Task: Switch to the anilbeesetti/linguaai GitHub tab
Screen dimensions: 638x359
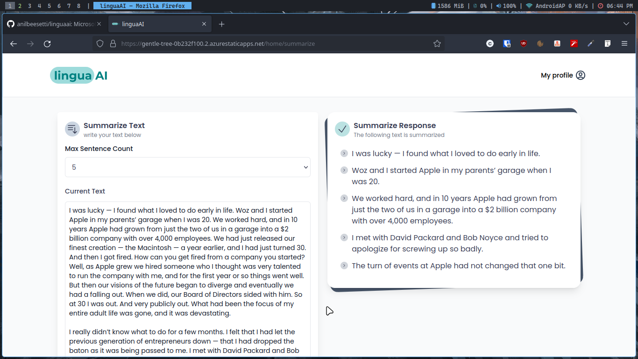Action: [53, 23]
